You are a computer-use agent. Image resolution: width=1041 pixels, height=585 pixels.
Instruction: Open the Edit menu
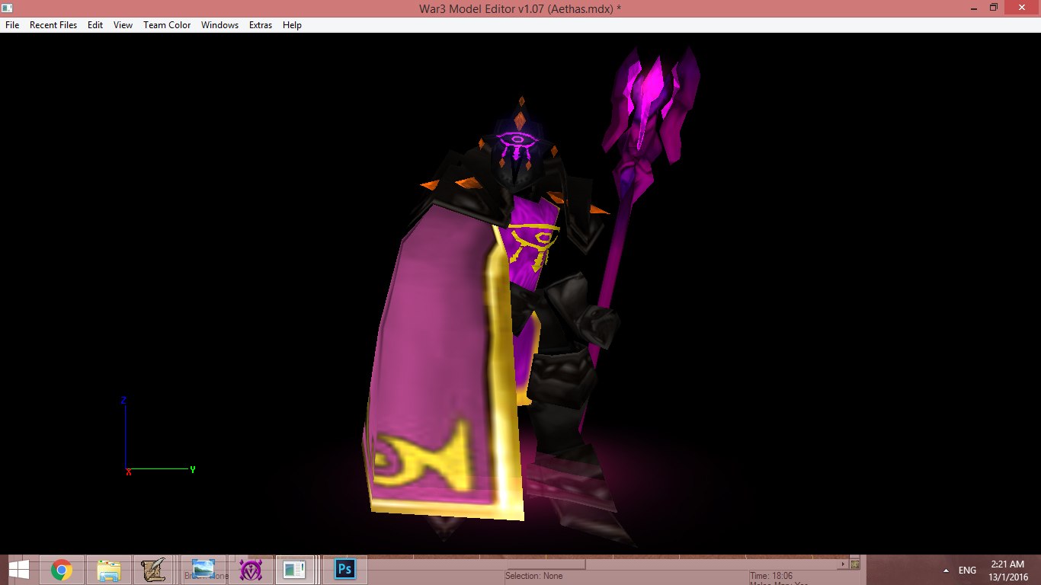[x=95, y=25]
